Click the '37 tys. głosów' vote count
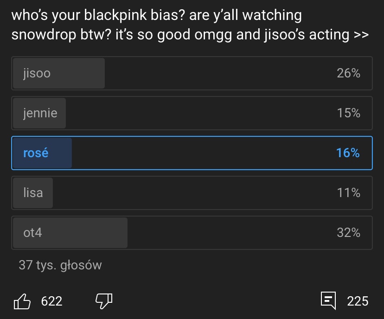Viewport: 384px width, 319px height. pyautogui.click(x=60, y=265)
